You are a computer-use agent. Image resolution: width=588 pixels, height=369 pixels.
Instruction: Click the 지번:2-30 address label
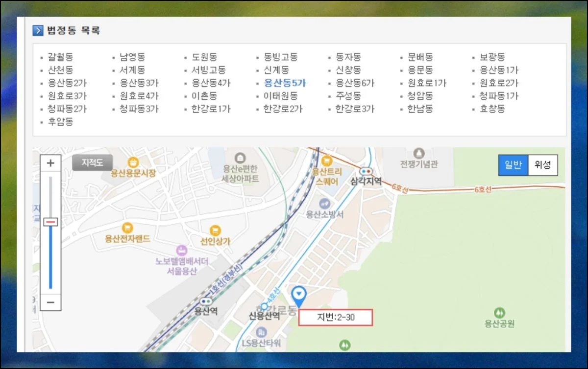(336, 318)
